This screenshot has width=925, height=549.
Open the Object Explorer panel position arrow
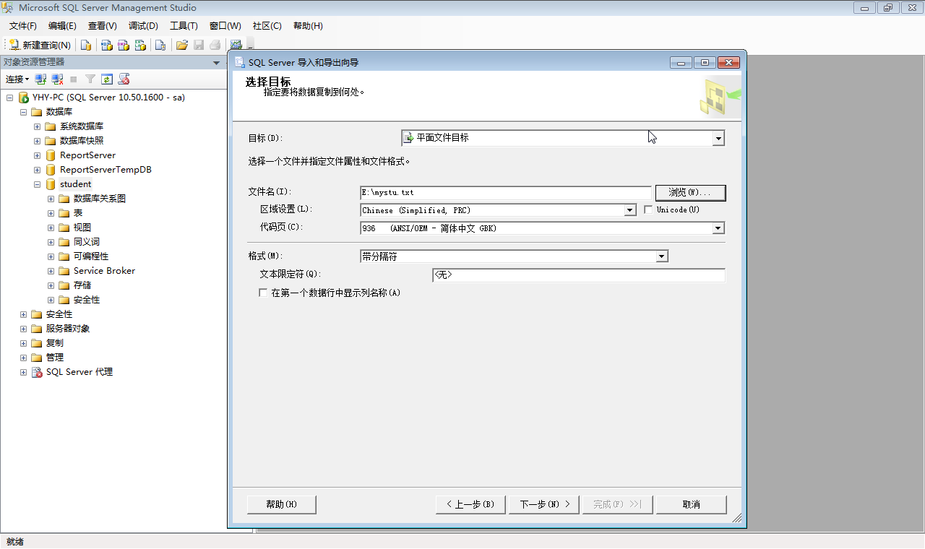coord(216,63)
